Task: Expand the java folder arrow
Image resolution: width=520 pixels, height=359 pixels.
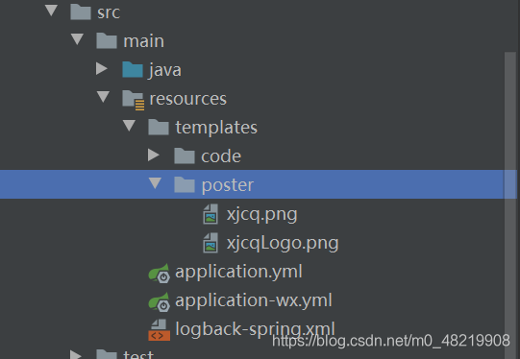Action: tap(102, 68)
